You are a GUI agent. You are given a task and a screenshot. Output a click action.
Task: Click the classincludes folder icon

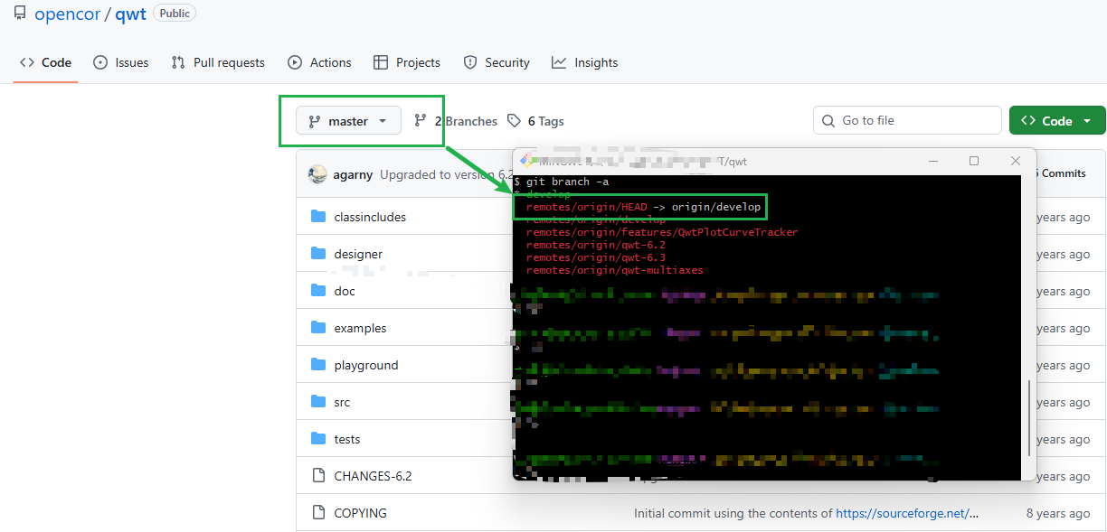[318, 217]
